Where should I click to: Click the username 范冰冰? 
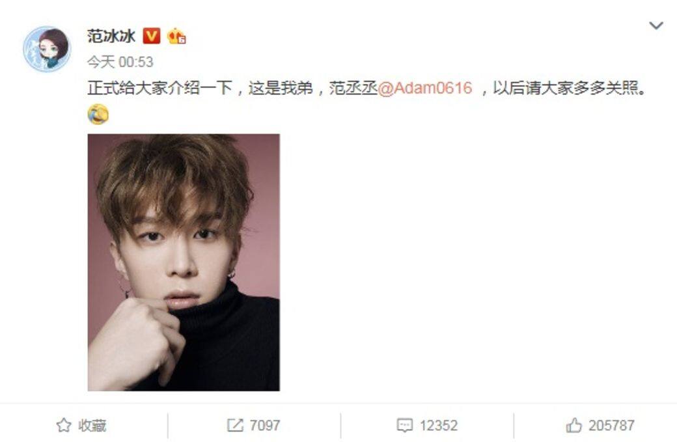point(111,36)
